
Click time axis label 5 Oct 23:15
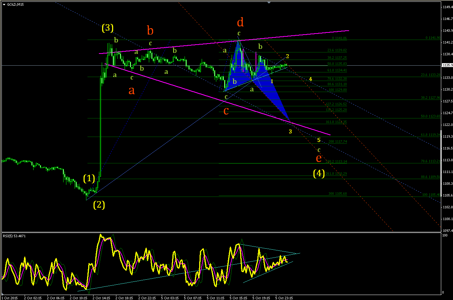click(x=285, y=298)
